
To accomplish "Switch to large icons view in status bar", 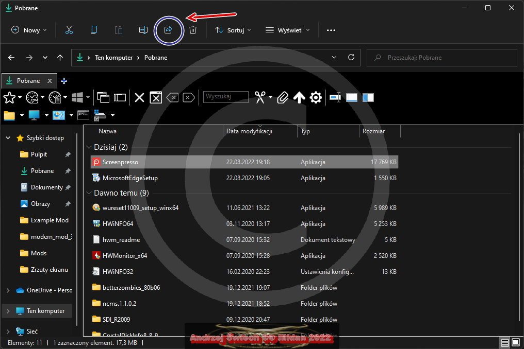I will pos(516,343).
